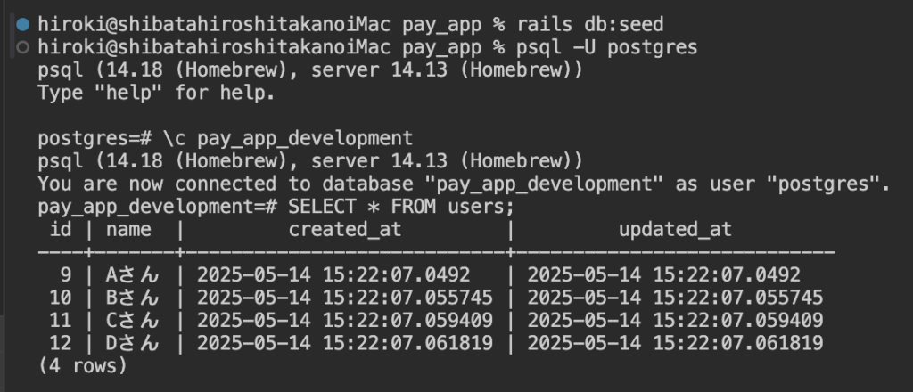This screenshot has width=913, height=392.
Task: Click the "Dさん" name cell
Action: [134, 343]
